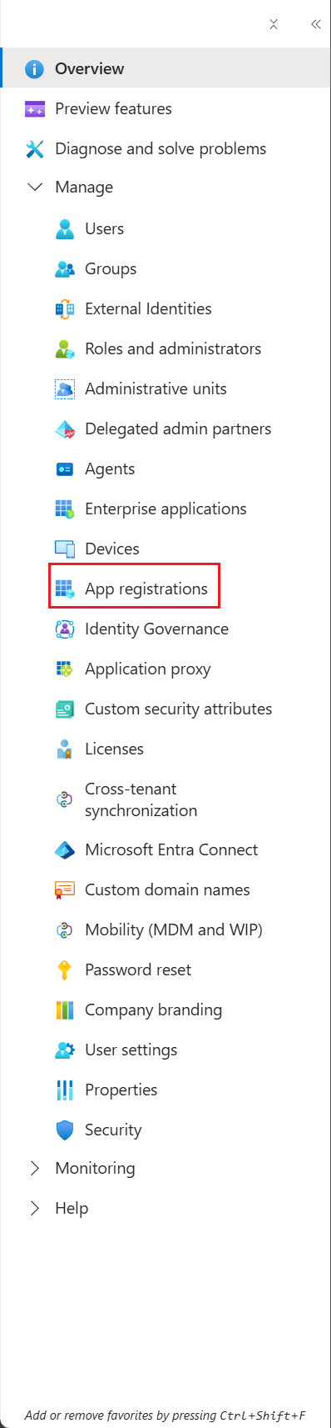Open the Overview menu item
331x1428 pixels.
coord(165,68)
